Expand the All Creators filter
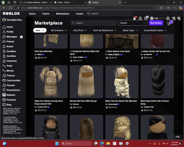 (x=59, y=31)
